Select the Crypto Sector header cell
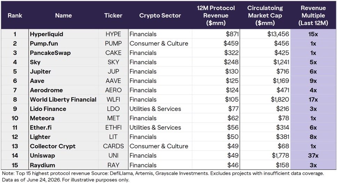The width and height of the screenshot is (337, 183). 160,16
